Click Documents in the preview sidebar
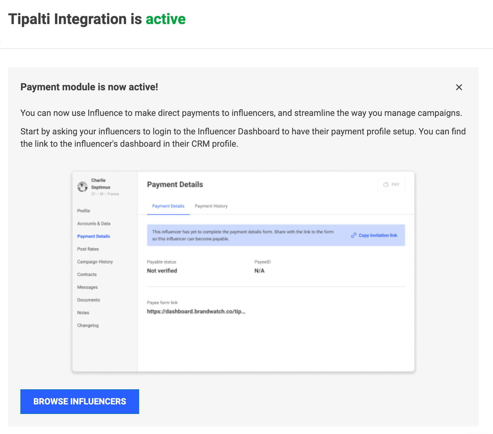This screenshot has height=434, width=493. click(x=89, y=300)
